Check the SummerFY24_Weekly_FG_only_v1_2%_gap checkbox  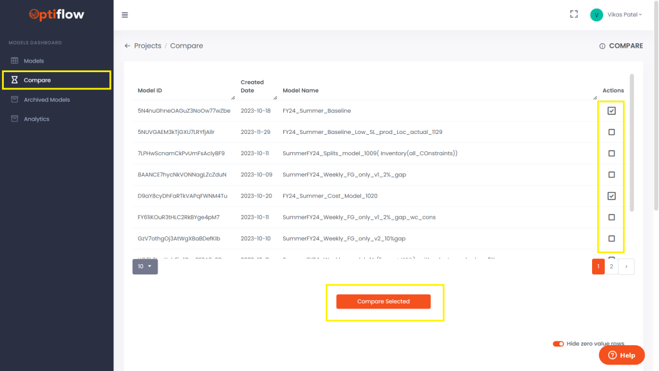click(x=611, y=175)
